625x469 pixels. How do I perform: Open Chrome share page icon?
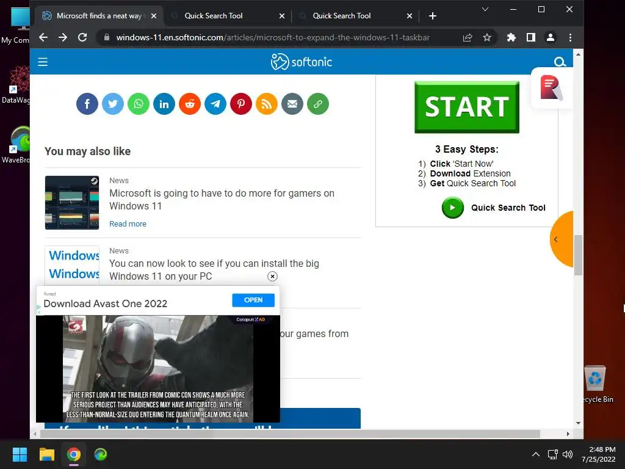[x=468, y=37]
